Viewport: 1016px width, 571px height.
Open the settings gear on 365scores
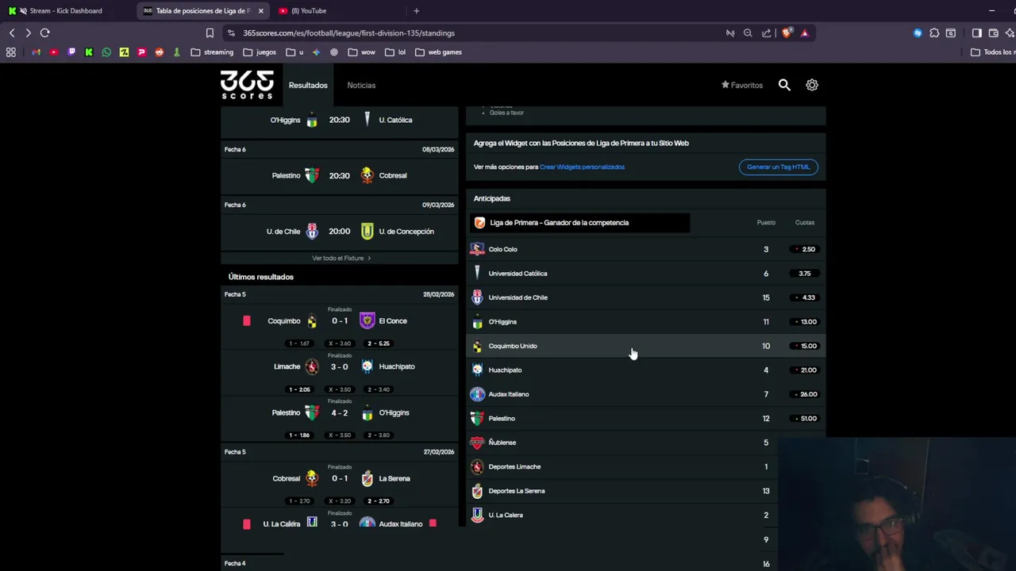[812, 85]
